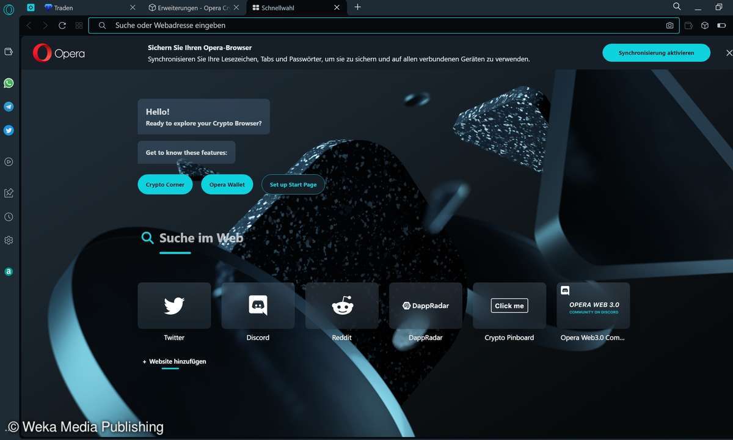Click the Crypto Corner button
The image size is (733, 440).
pos(165,185)
